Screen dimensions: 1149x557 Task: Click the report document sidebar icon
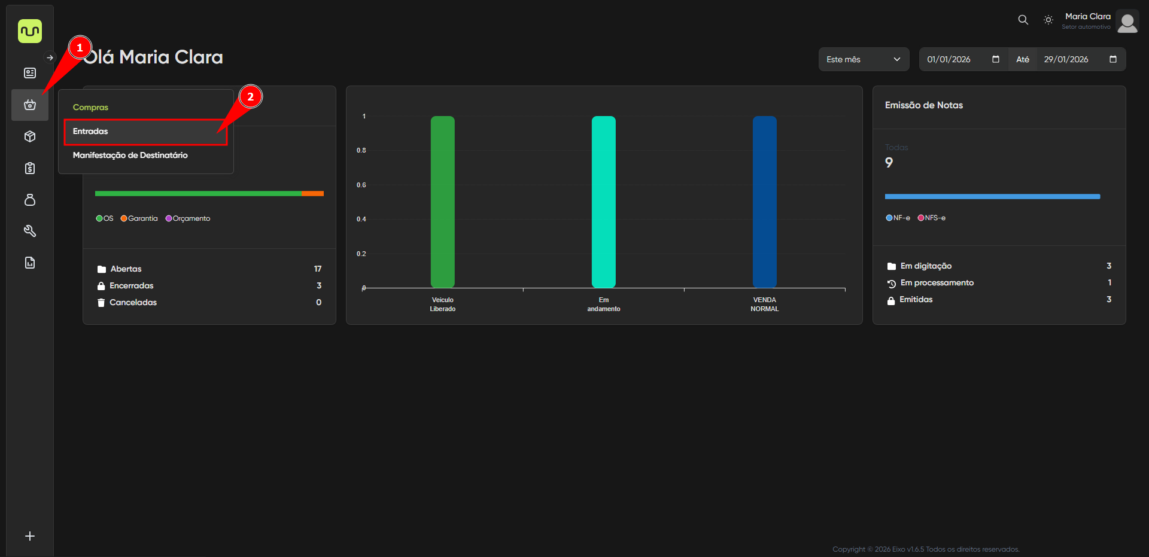30,263
